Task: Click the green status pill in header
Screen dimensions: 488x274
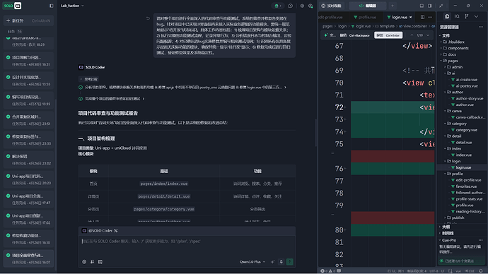Action: coord(277,6)
